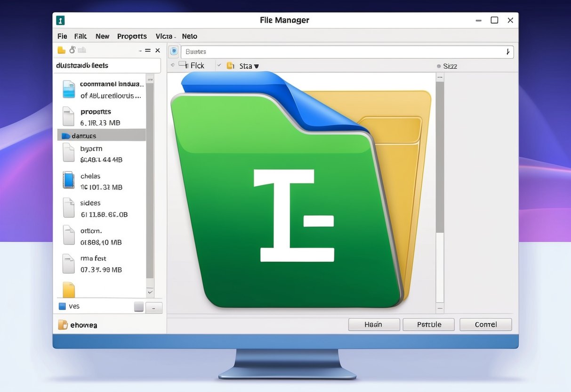Open the folder icon next to 'ehowea'
The height and width of the screenshot is (392, 571).
pyautogui.click(x=64, y=325)
